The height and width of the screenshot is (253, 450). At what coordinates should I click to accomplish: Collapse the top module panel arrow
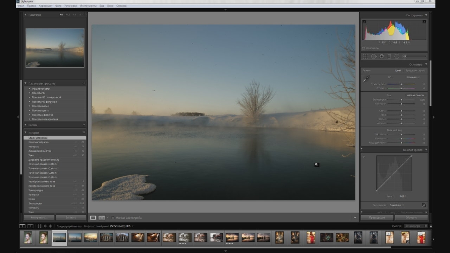226,10
